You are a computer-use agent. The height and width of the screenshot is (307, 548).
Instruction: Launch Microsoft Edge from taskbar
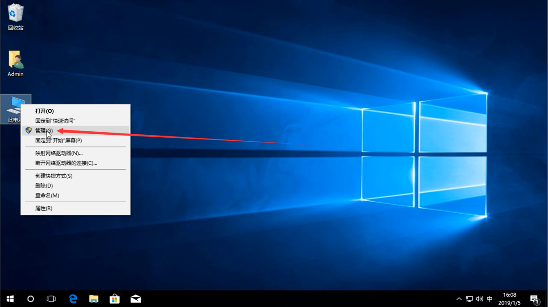point(73,299)
